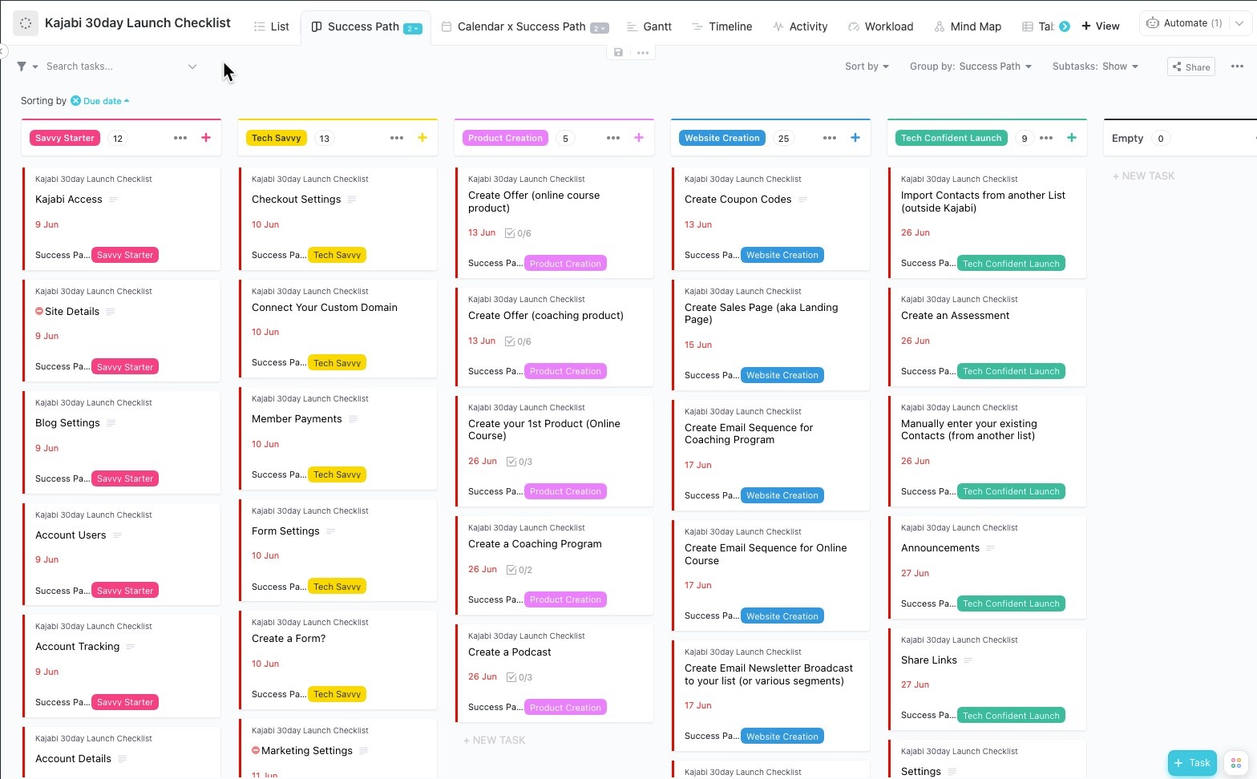Focus the Search tasks input field
The width and height of the screenshot is (1257, 779).
(x=115, y=67)
